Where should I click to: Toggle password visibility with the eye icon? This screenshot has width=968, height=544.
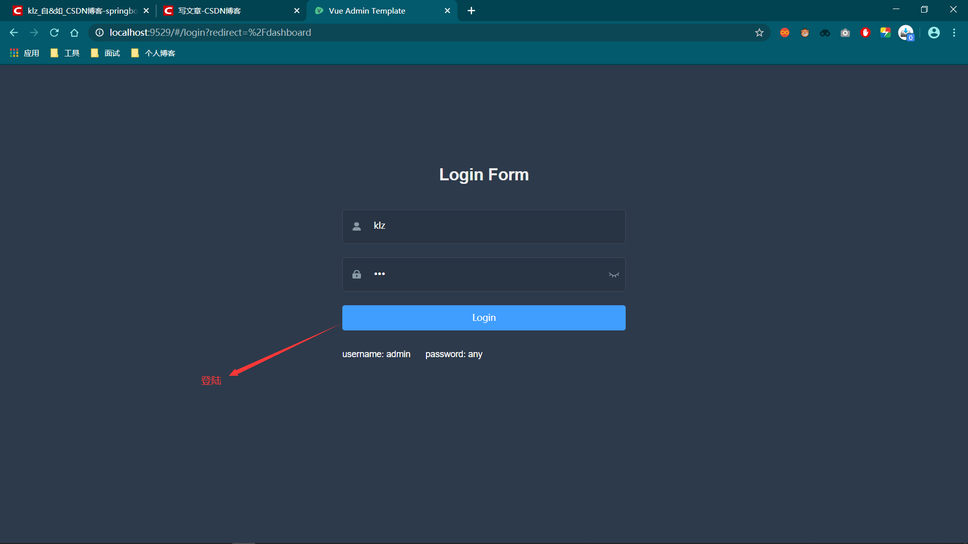pos(614,275)
